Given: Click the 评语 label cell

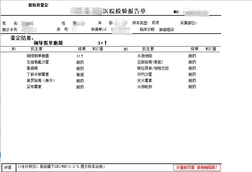Looking at the screenshot, I should coord(8,168).
